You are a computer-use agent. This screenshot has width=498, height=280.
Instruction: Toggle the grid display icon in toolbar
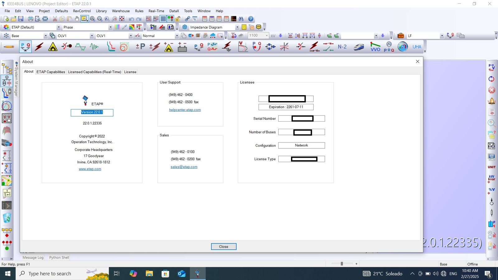(163, 19)
